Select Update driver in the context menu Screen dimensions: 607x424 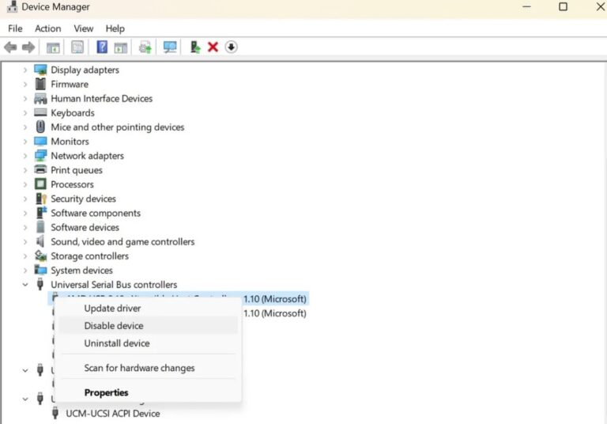coord(112,309)
